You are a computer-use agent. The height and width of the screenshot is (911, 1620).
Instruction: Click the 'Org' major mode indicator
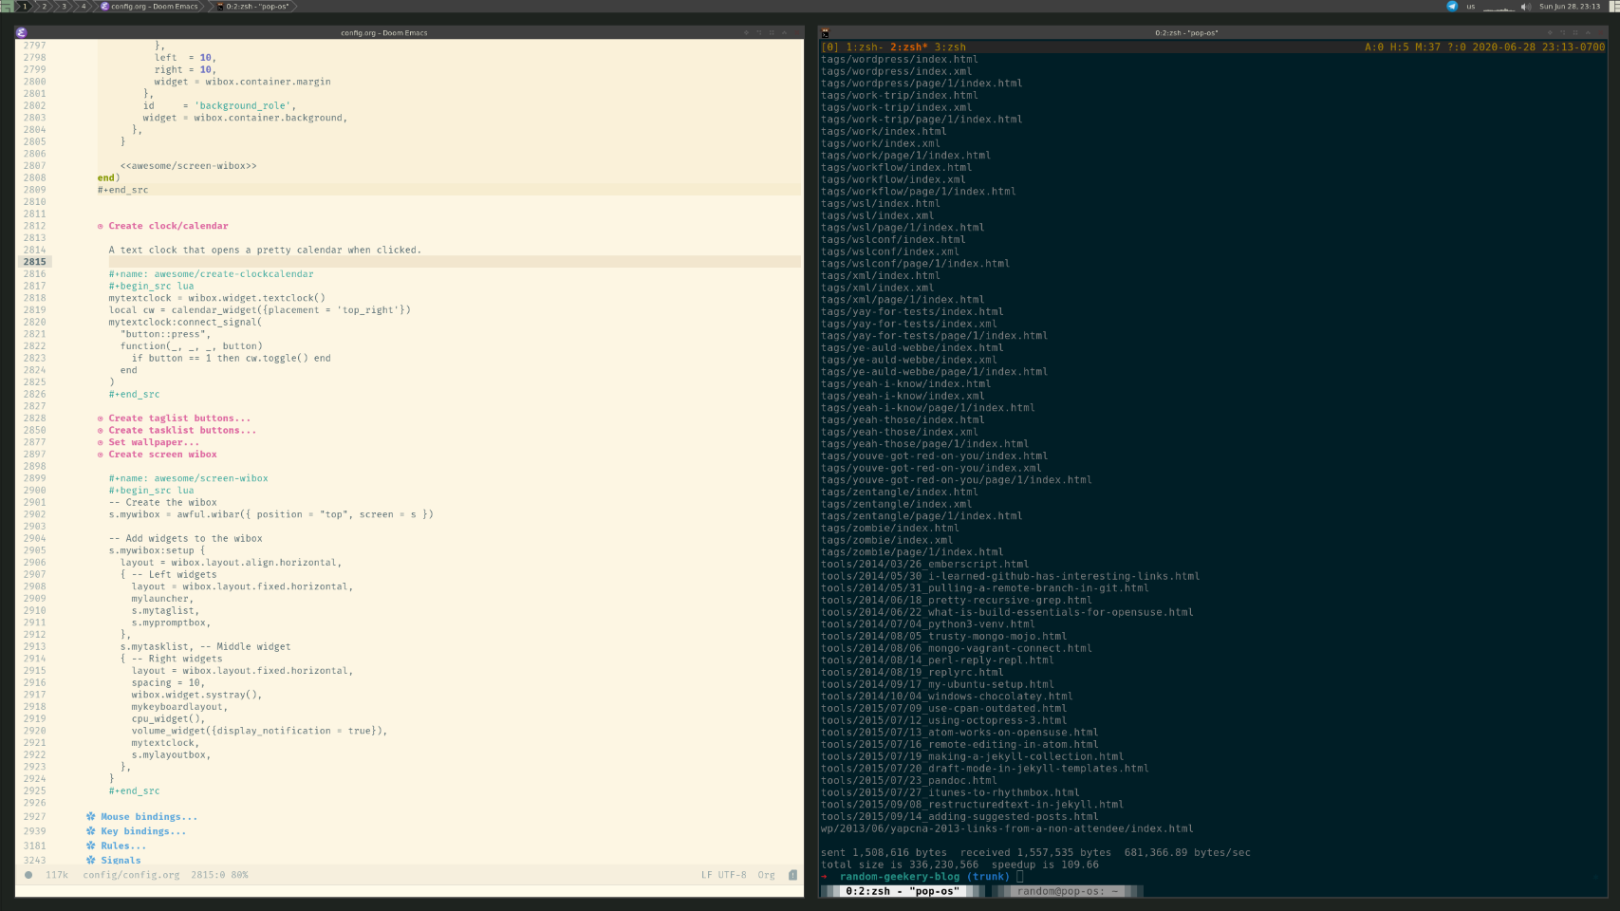pos(766,875)
